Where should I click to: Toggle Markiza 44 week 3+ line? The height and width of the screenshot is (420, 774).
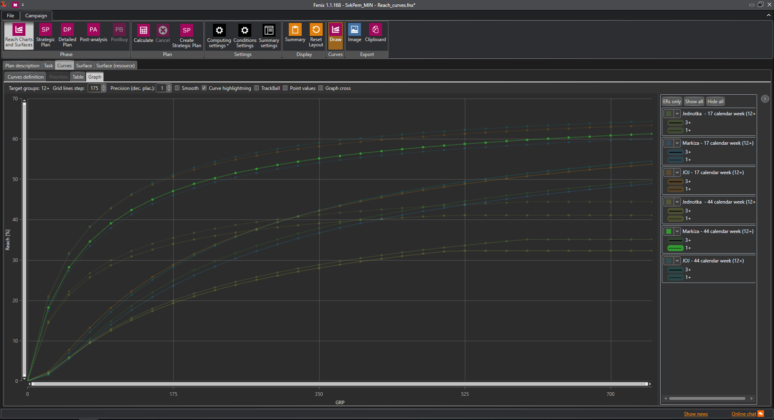(x=676, y=240)
